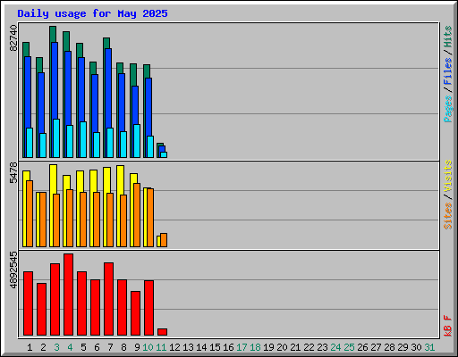
Task: Click green day 10 axis label
Action: click(148, 347)
